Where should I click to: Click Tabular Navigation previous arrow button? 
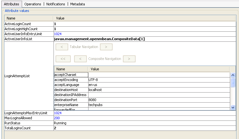coord(62,47)
